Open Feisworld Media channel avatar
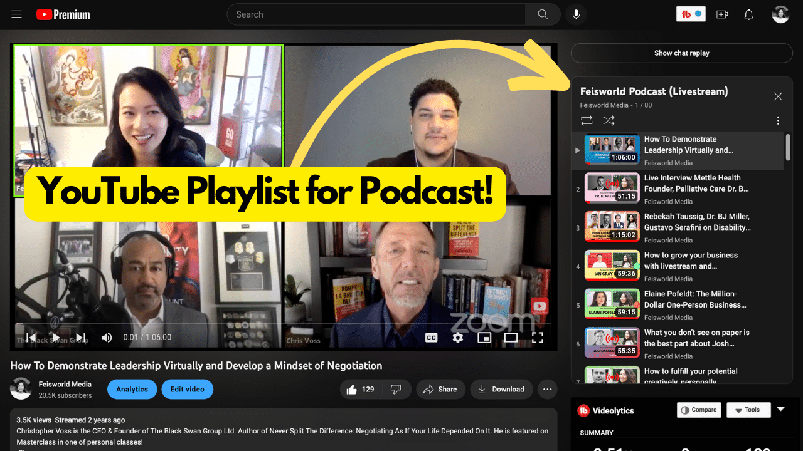Viewport: 803px width, 451px height. coord(21,389)
